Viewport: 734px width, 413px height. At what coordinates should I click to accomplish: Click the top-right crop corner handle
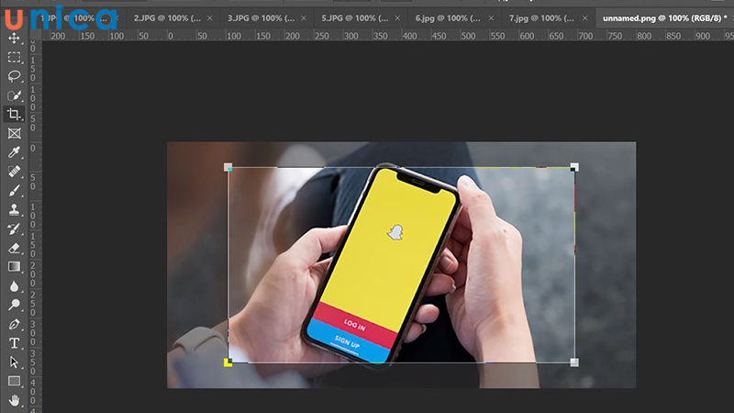(574, 167)
